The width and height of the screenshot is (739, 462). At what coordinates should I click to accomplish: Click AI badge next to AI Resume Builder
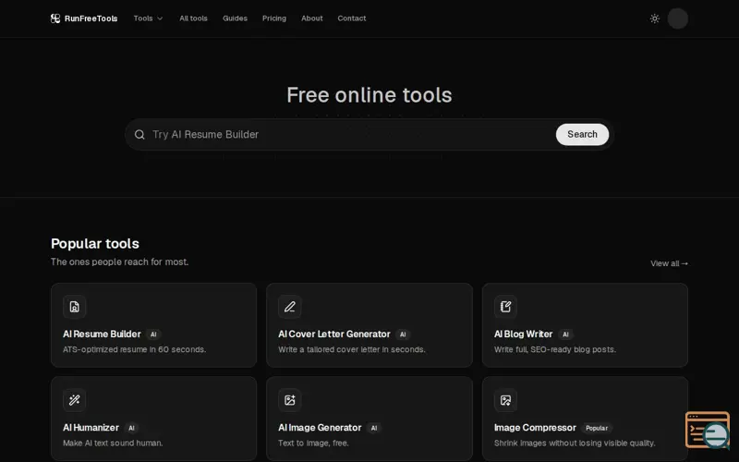(x=153, y=334)
